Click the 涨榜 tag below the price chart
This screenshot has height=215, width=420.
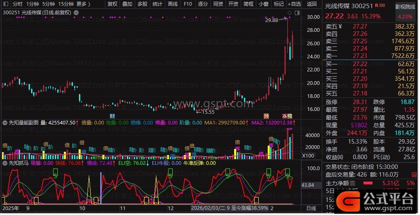tap(287, 116)
